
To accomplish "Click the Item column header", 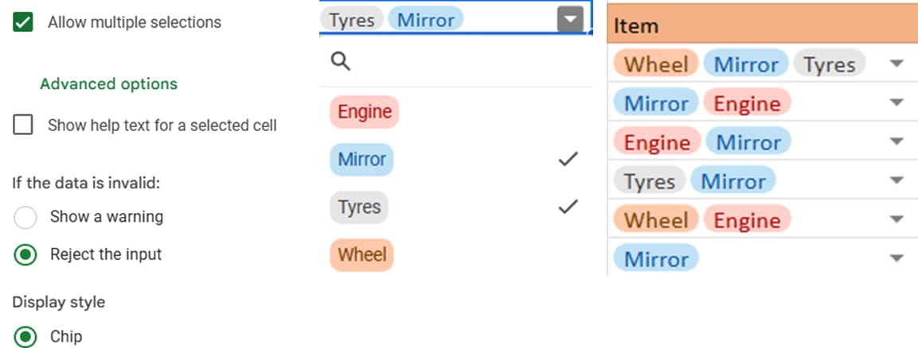I will pyautogui.click(x=636, y=26).
